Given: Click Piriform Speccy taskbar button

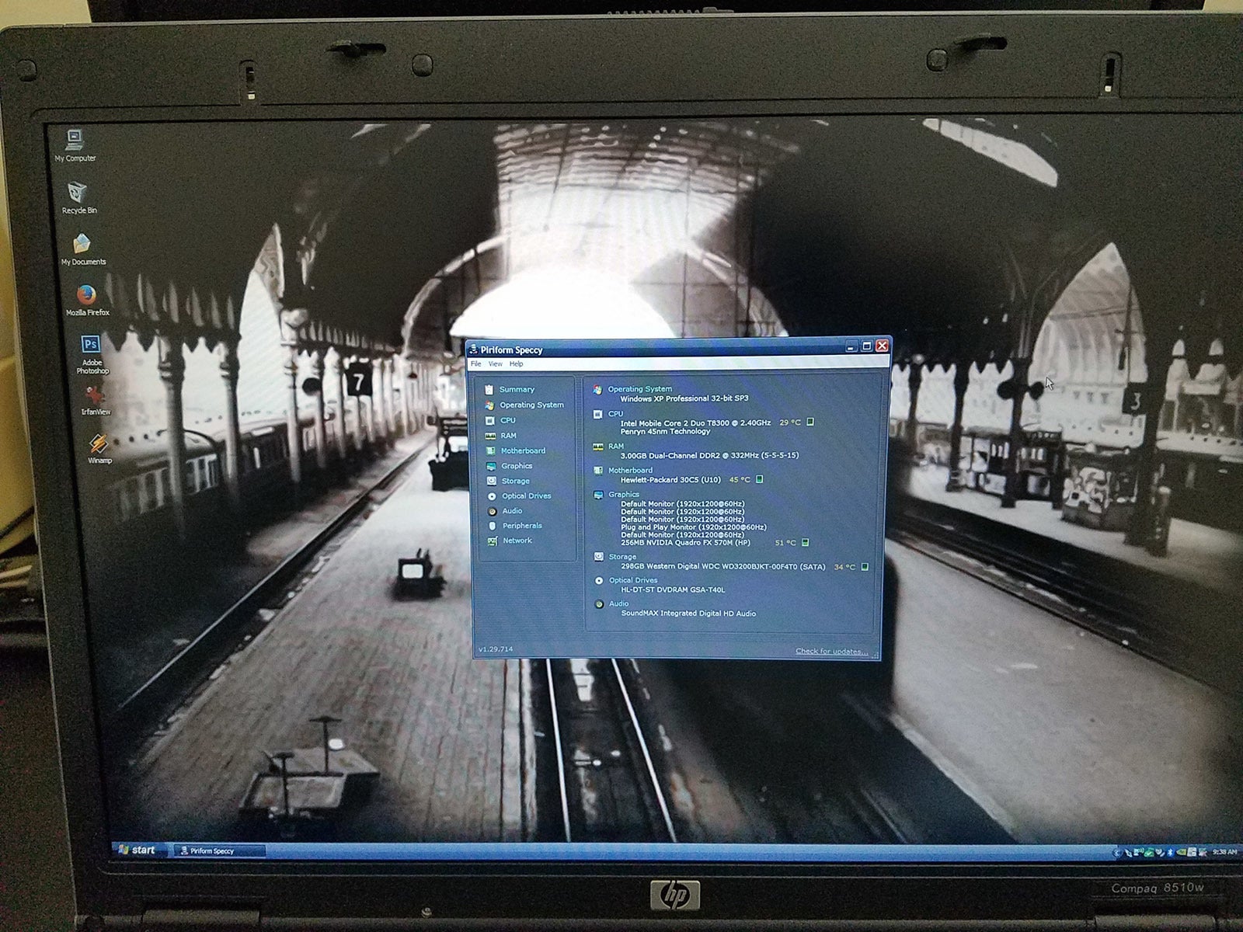Looking at the screenshot, I should [219, 851].
